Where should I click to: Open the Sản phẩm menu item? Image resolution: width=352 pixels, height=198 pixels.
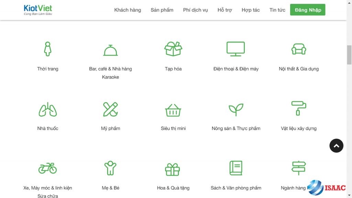tap(162, 10)
